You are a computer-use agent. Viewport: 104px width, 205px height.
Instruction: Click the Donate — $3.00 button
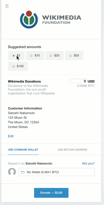pos(51,193)
